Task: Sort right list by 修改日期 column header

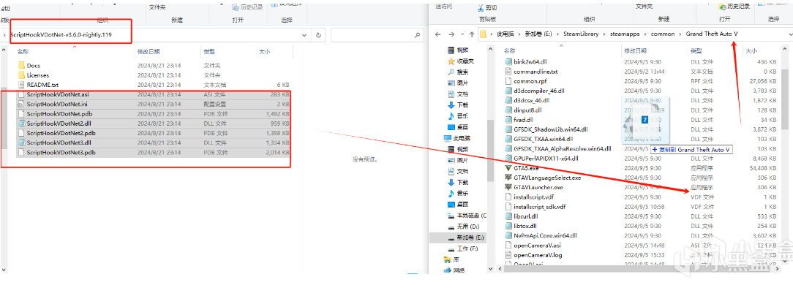Action: click(x=635, y=51)
